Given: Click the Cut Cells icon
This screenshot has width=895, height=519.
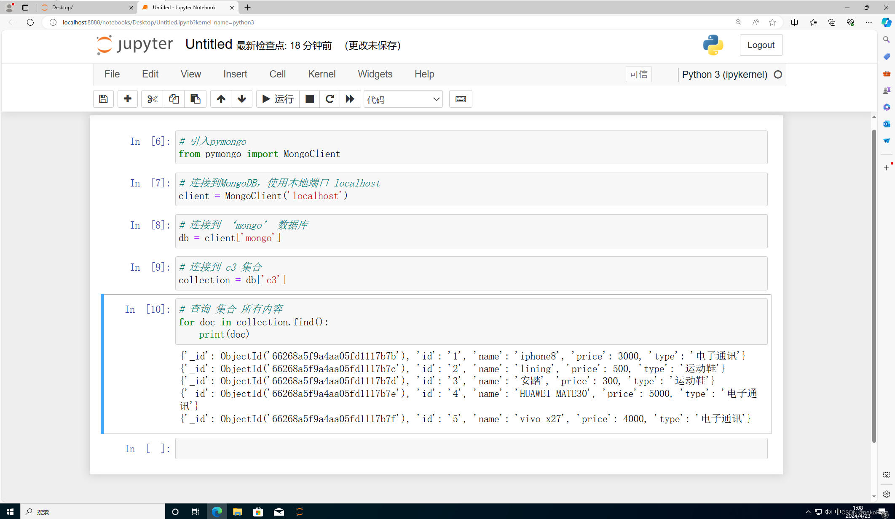Looking at the screenshot, I should tap(152, 99).
